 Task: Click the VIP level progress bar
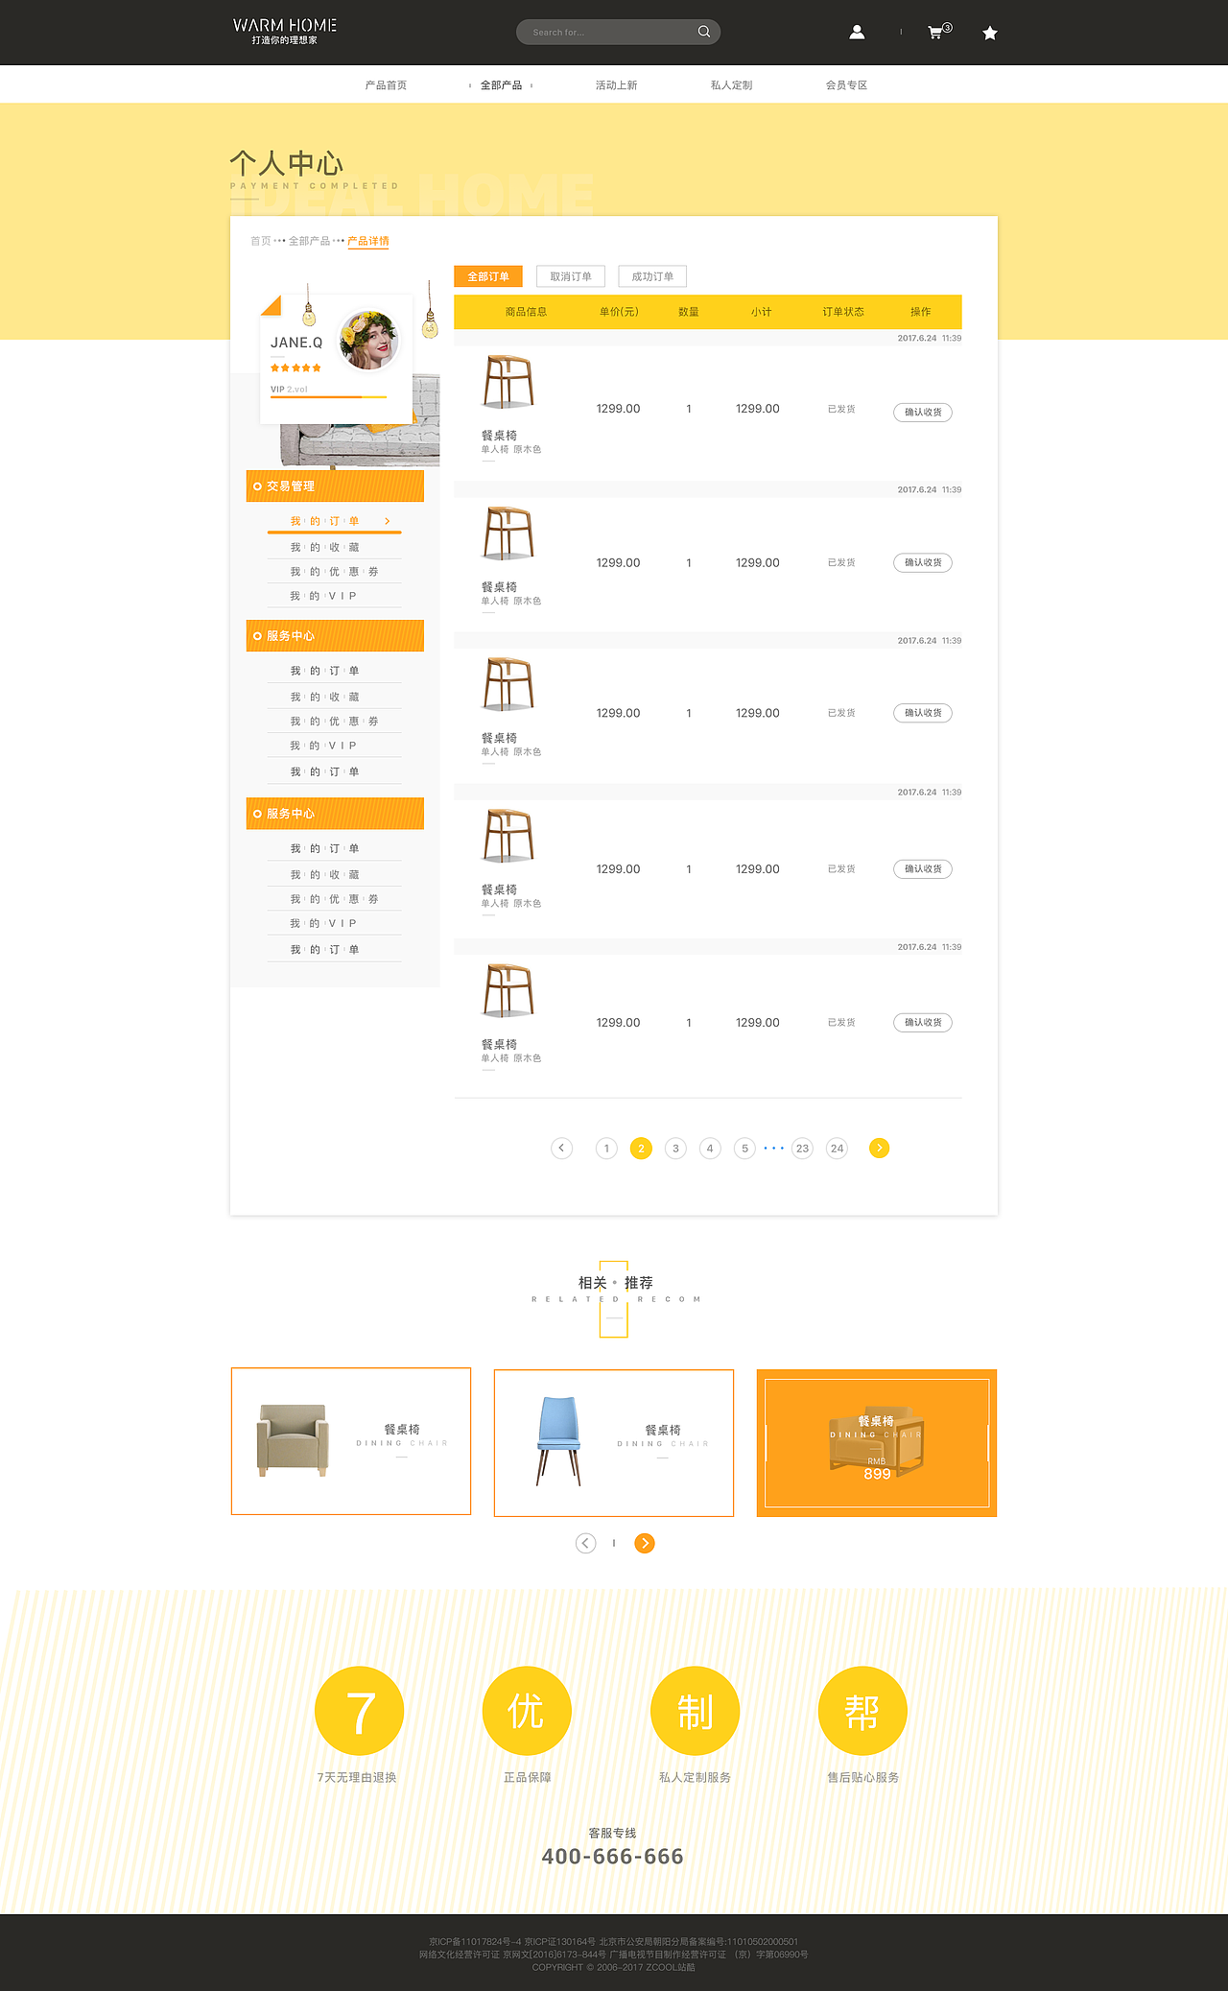pos(328,396)
